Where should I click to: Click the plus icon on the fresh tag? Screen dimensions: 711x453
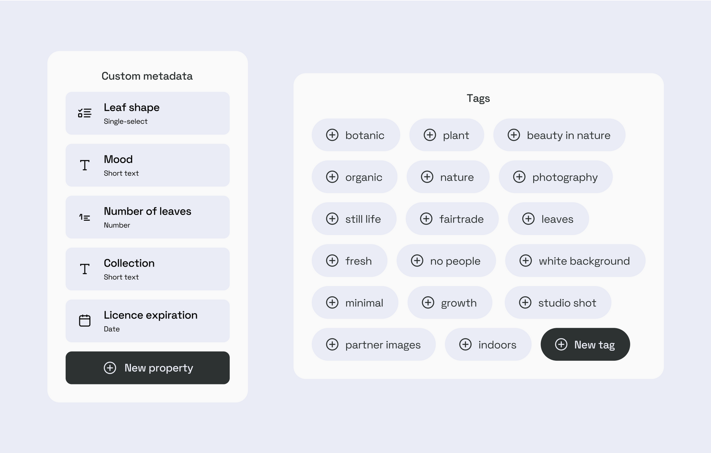[332, 261]
